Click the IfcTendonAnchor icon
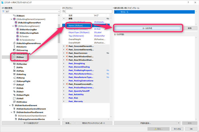This screenshot has width=199, height=132. pos(18,40)
